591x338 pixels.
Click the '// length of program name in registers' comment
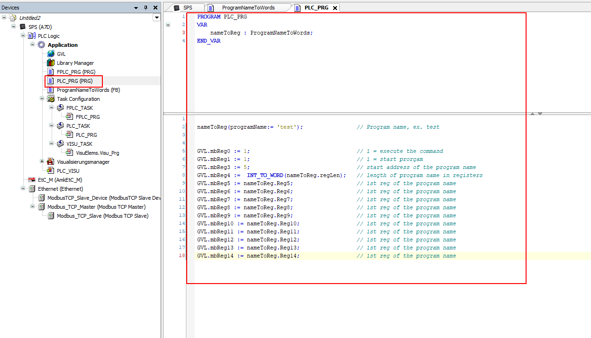(x=419, y=175)
